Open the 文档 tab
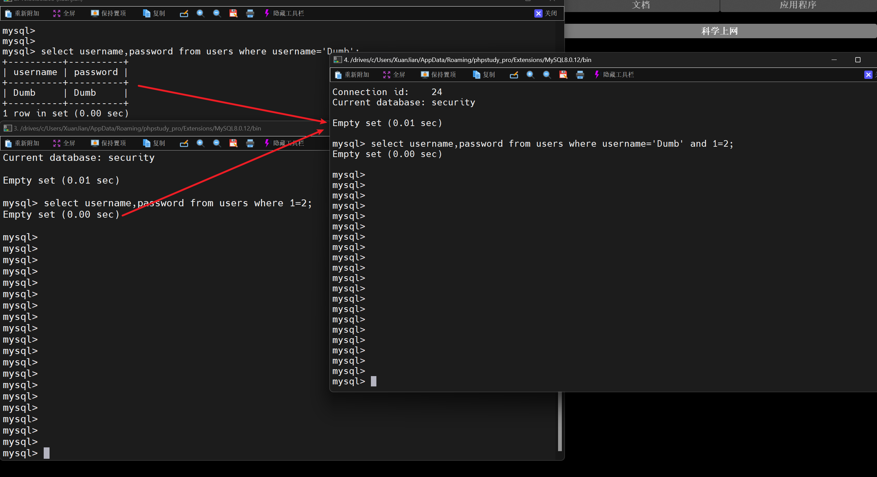Image resolution: width=877 pixels, height=477 pixels. click(641, 5)
